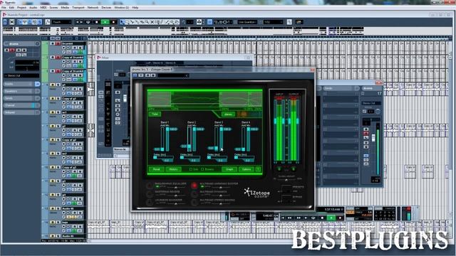Click the Band 1 Mix slider handle
The height and width of the screenshot is (256, 456).
[167, 129]
